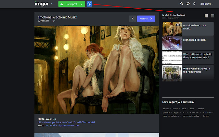The height and width of the screenshot is (137, 219).
Task: Open the search magnifier icon
Action: click(x=182, y=4)
